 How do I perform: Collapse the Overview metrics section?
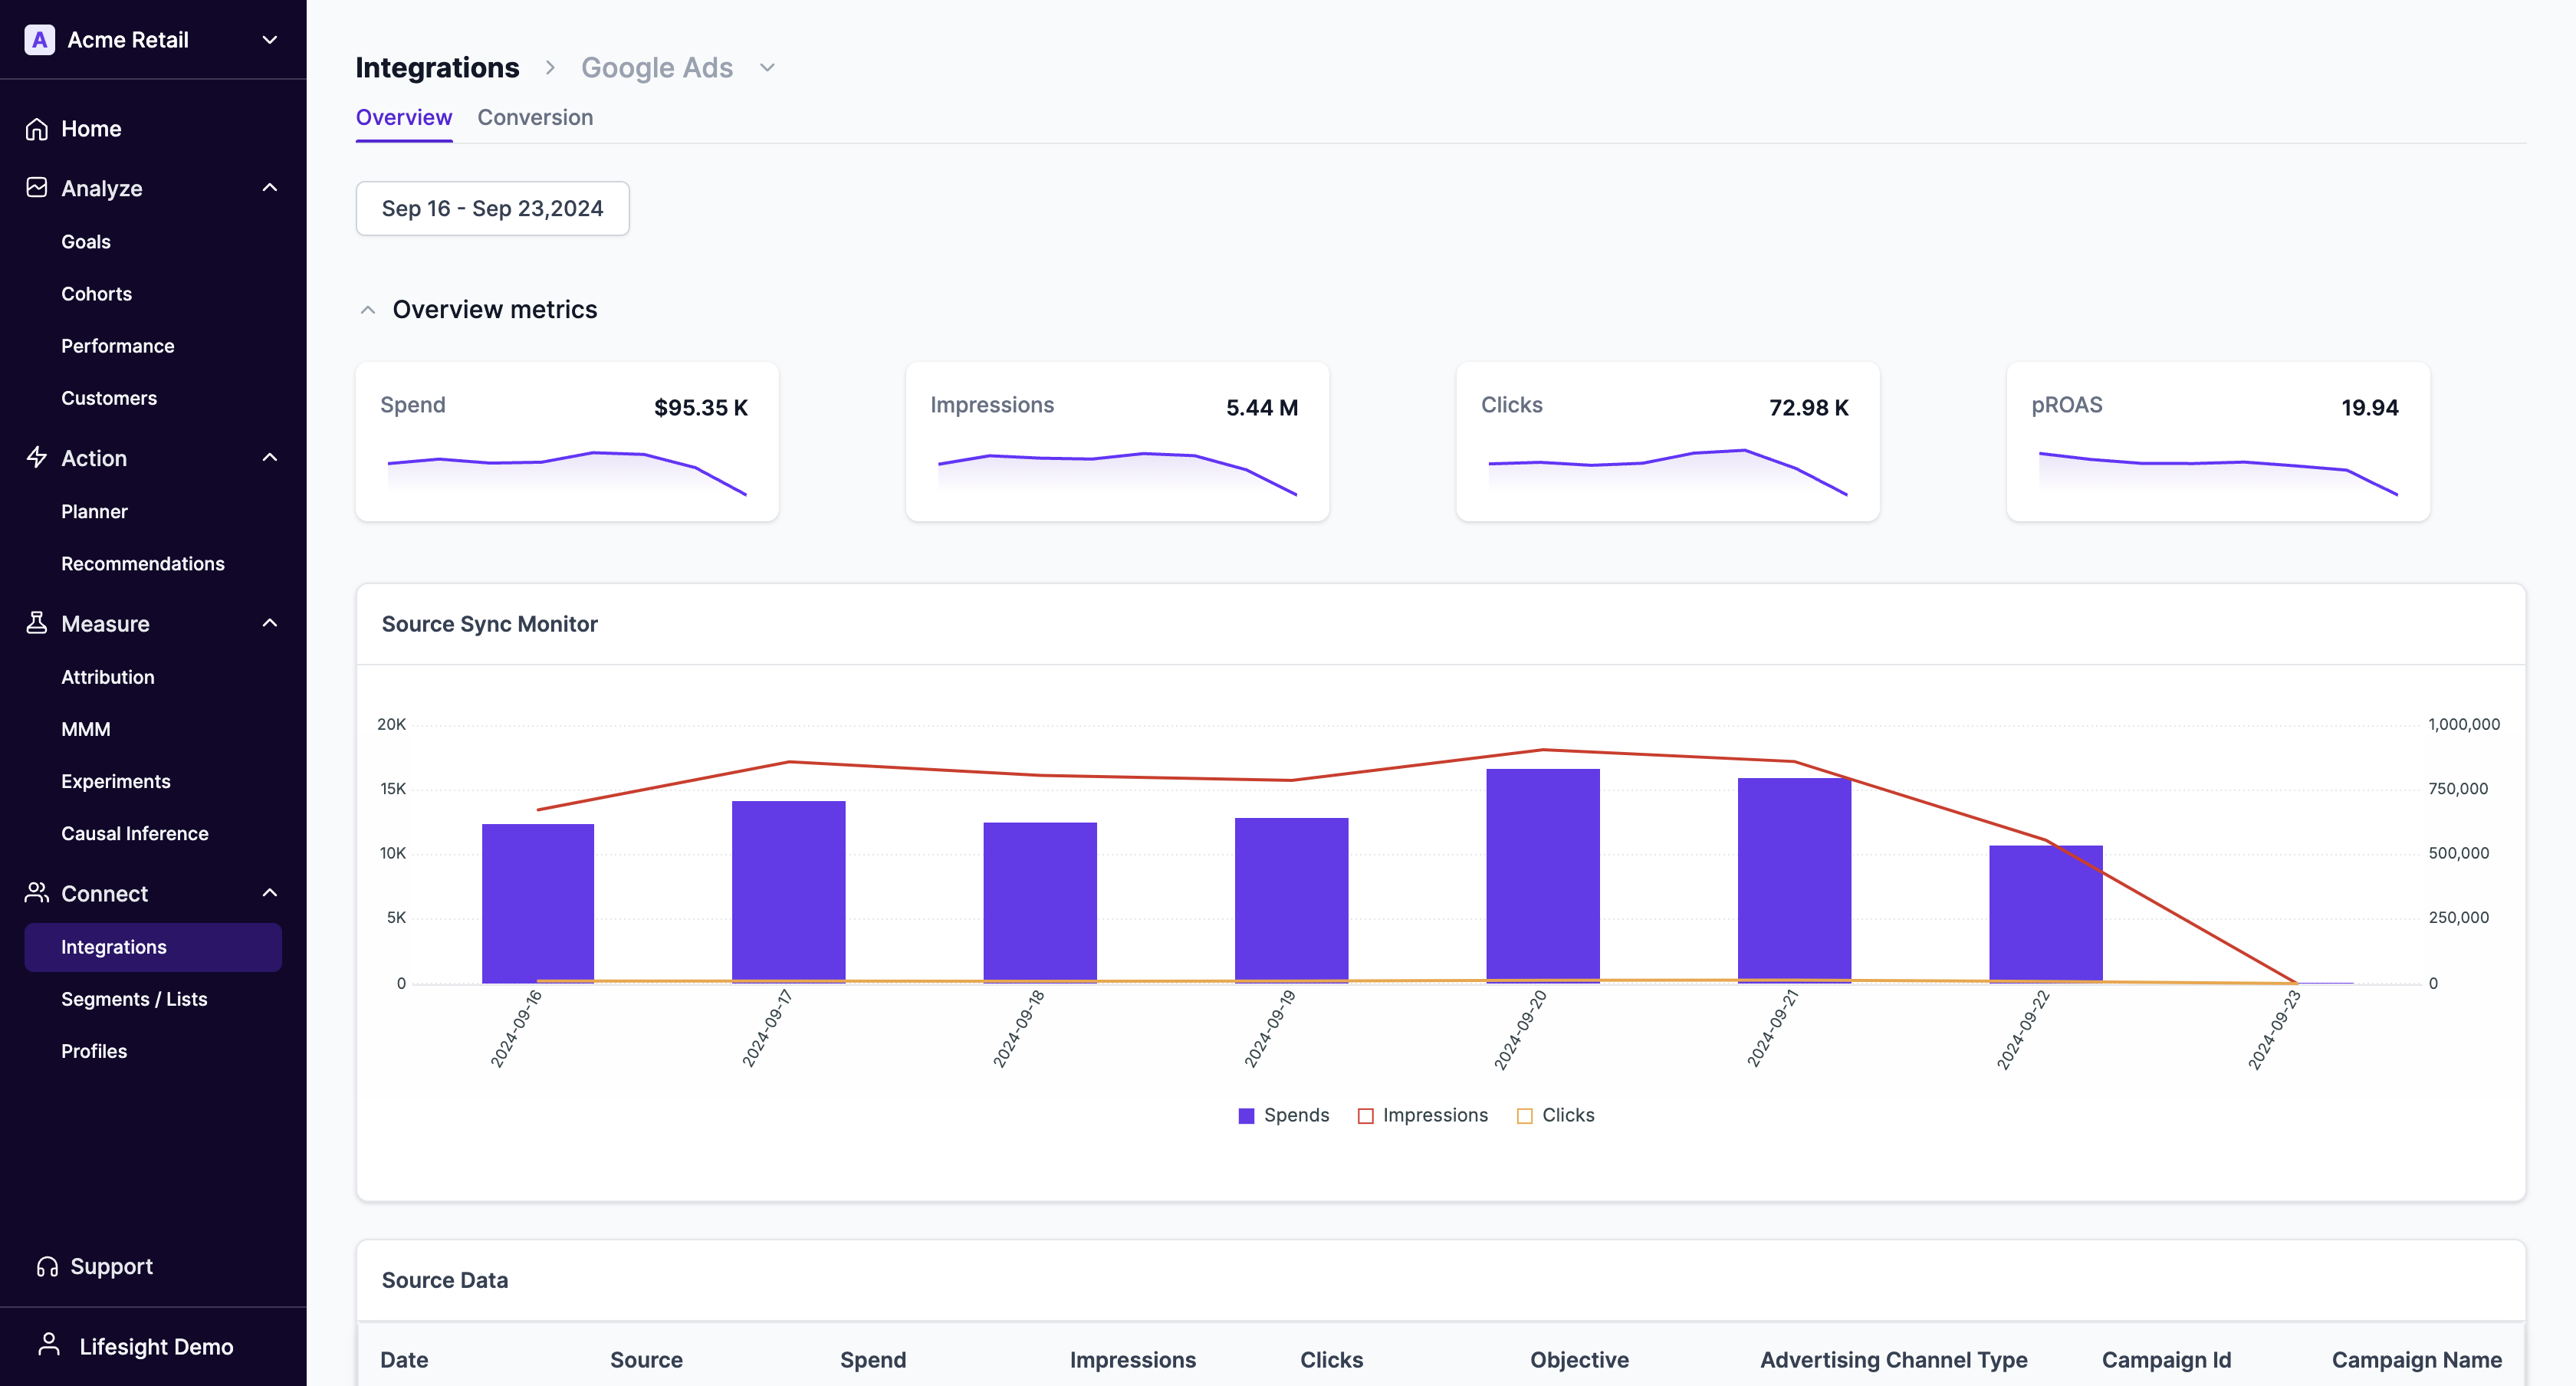[368, 310]
